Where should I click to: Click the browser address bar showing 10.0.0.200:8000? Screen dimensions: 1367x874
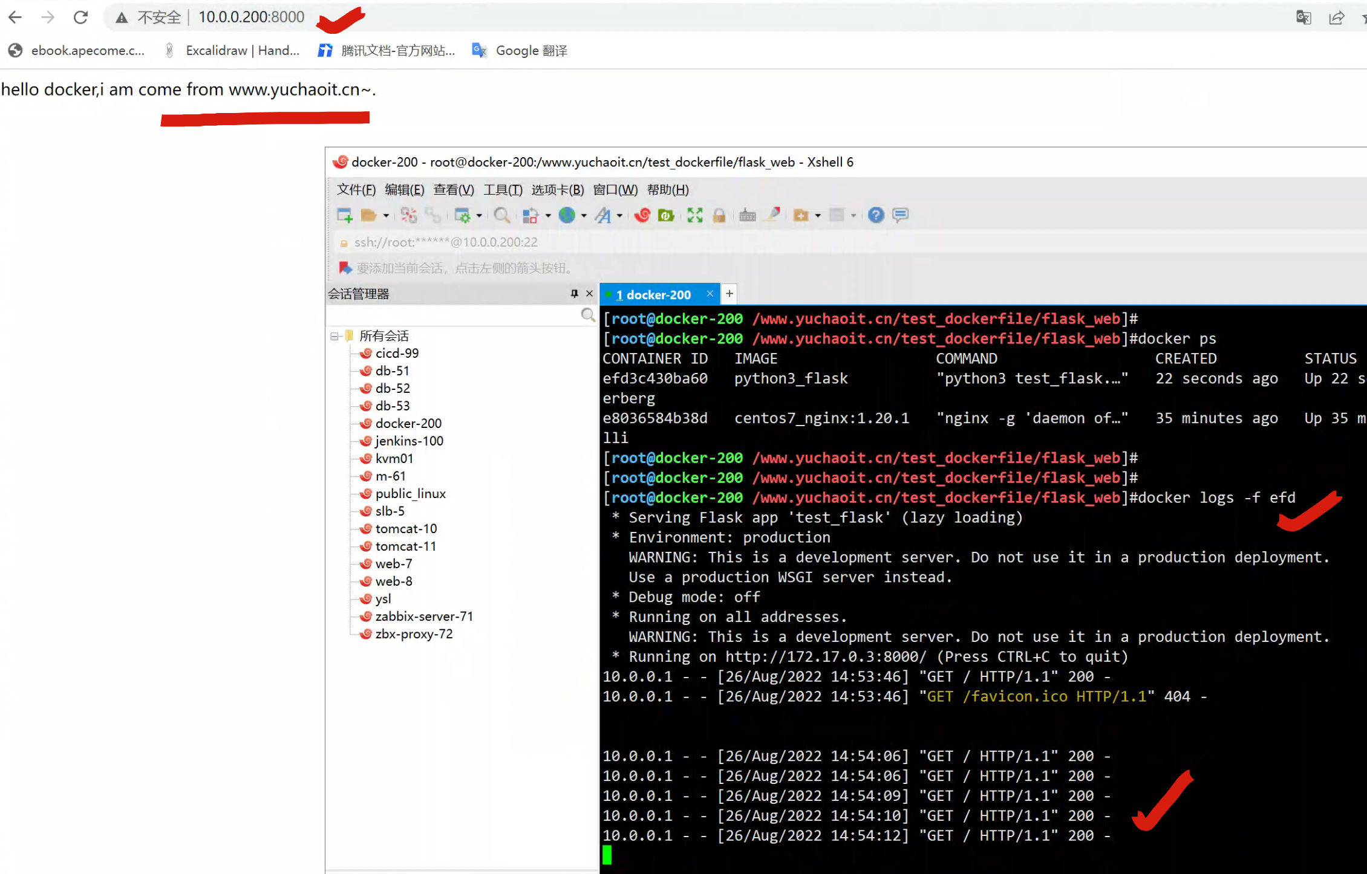click(x=251, y=17)
